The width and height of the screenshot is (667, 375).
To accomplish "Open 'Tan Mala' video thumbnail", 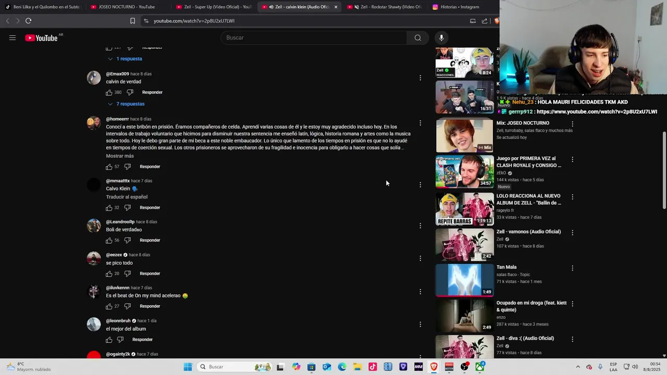I will pyautogui.click(x=464, y=280).
